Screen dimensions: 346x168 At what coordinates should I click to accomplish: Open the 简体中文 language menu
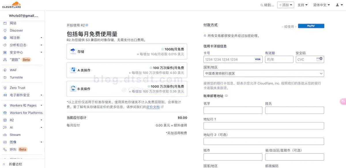(x=321, y=5)
